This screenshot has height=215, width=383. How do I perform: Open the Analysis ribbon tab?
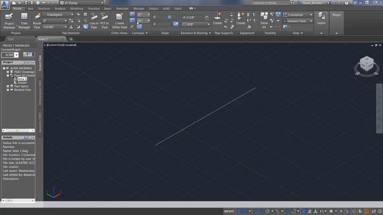click(x=60, y=8)
